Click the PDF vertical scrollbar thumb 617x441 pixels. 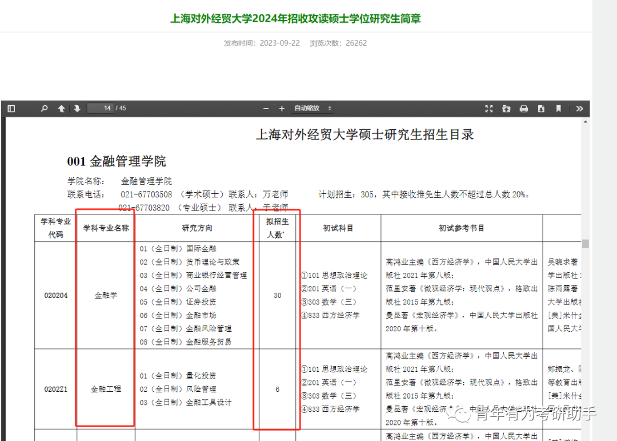click(x=586, y=244)
